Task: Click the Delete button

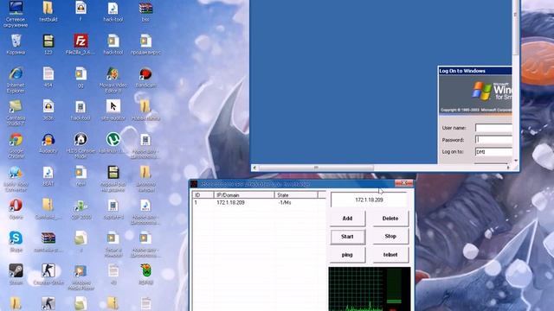Action: pos(390,219)
